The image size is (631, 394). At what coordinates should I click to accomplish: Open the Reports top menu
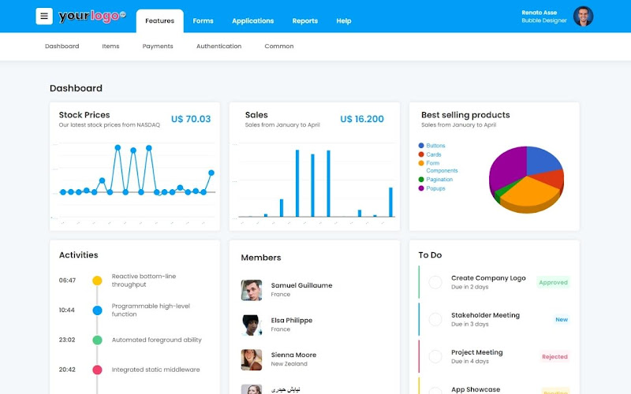304,21
